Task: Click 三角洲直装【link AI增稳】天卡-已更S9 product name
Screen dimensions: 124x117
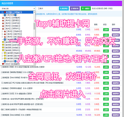Action: [15, 115]
